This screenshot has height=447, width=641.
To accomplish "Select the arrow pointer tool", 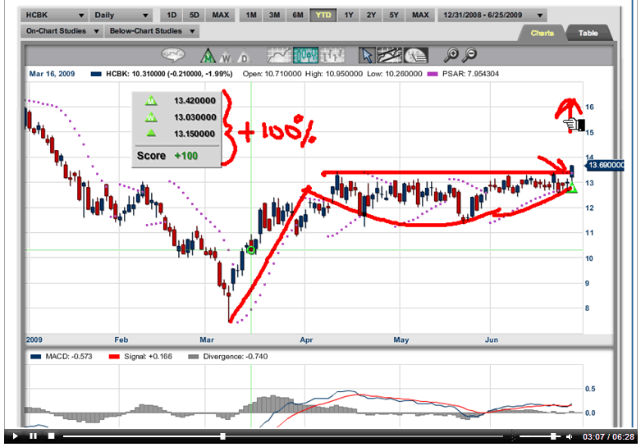I will pos(368,56).
